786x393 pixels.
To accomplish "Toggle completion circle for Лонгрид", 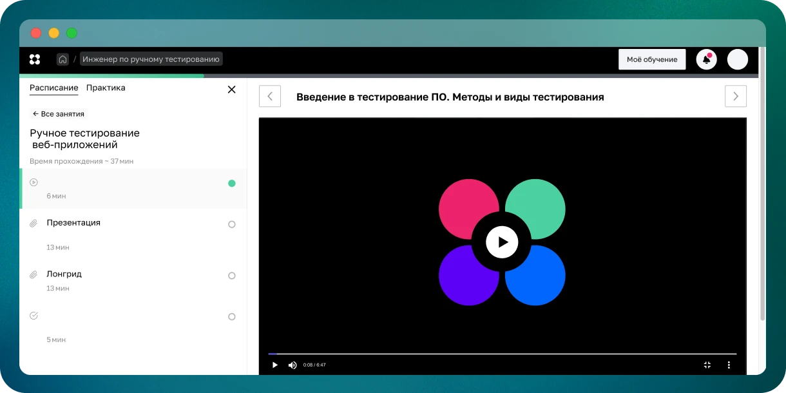I will [232, 276].
